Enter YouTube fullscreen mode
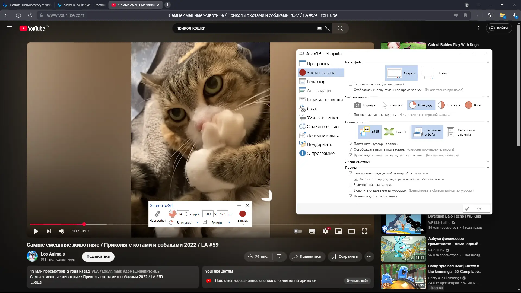This screenshot has height=293, width=521. [364, 231]
